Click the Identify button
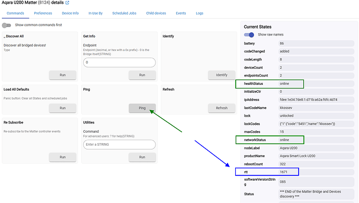This screenshot has width=359, height=203. coord(222,75)
